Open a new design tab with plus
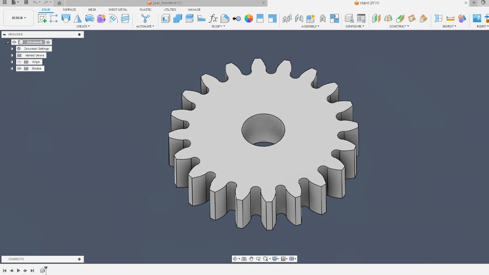489x275 pixels. coord(474,2)
